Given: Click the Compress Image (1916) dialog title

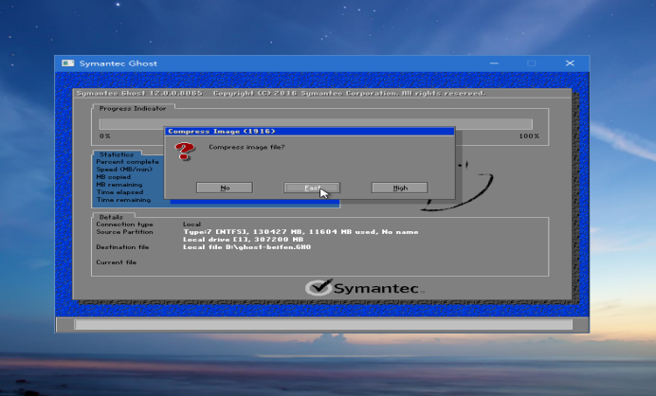Looking at the screenshot, I should pyautogui.click(x=221, y=132).
